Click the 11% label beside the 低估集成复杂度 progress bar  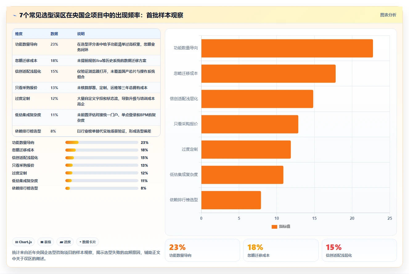pyautogui.click(x=144, y=181)
